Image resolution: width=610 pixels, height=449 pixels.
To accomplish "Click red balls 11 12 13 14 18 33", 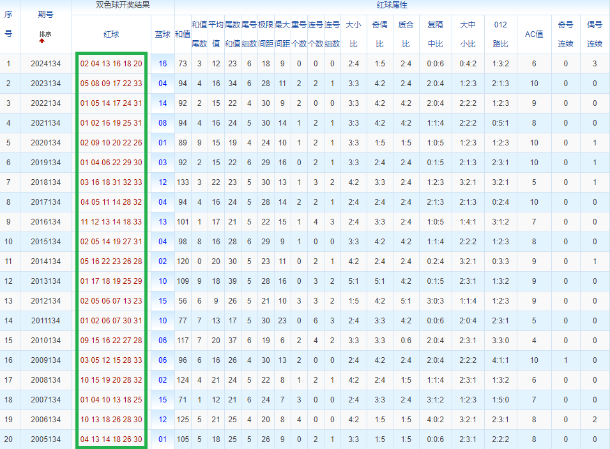I will (111, 222).
